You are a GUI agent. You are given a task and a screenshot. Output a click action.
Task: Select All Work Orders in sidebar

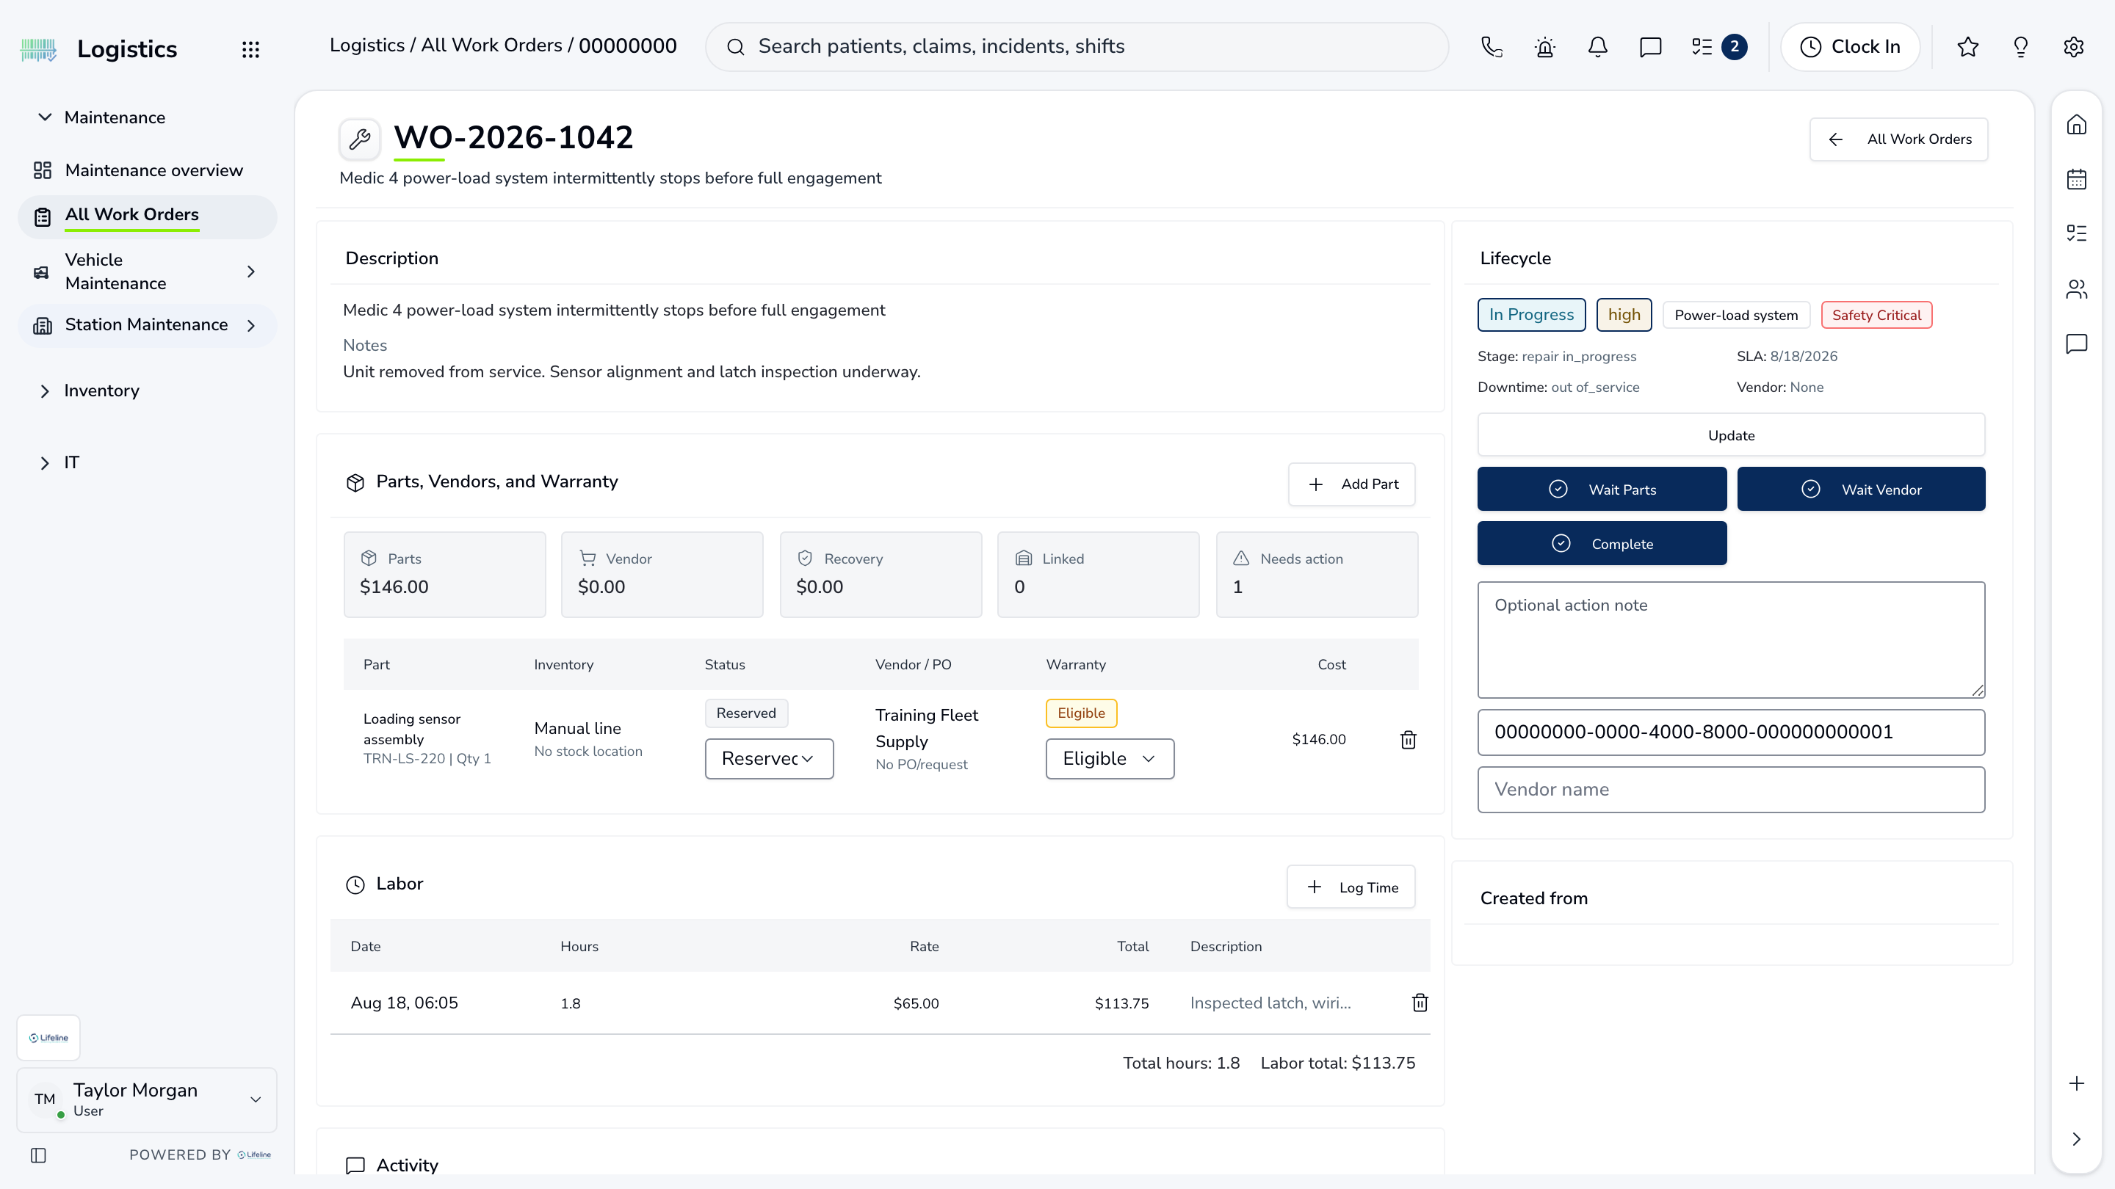[x=148, y=217]
